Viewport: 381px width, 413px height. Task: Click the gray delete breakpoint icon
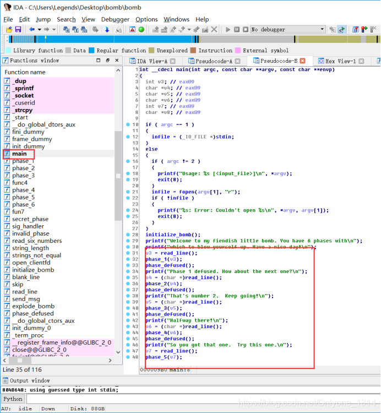pyautogui.click(x=373, y=30)
